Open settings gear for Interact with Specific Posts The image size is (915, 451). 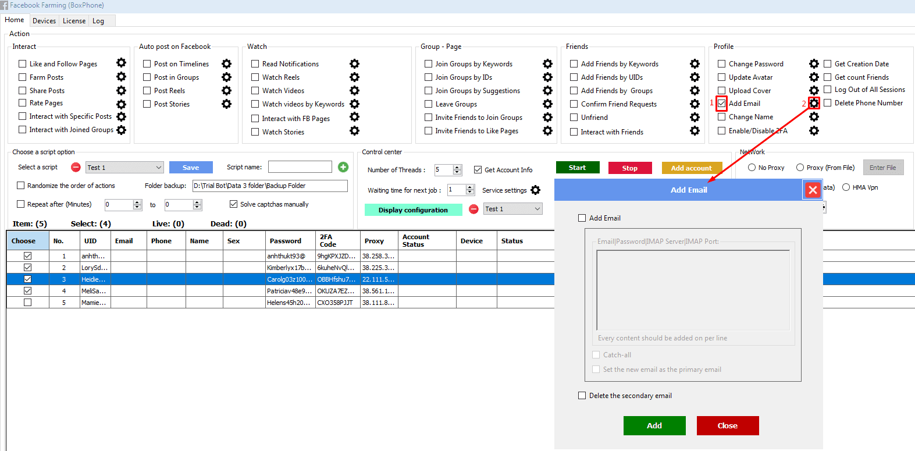[121, 116]
